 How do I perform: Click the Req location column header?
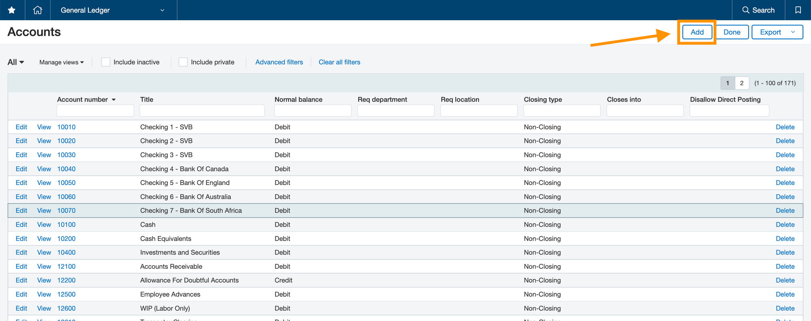(x=460, y=100)
